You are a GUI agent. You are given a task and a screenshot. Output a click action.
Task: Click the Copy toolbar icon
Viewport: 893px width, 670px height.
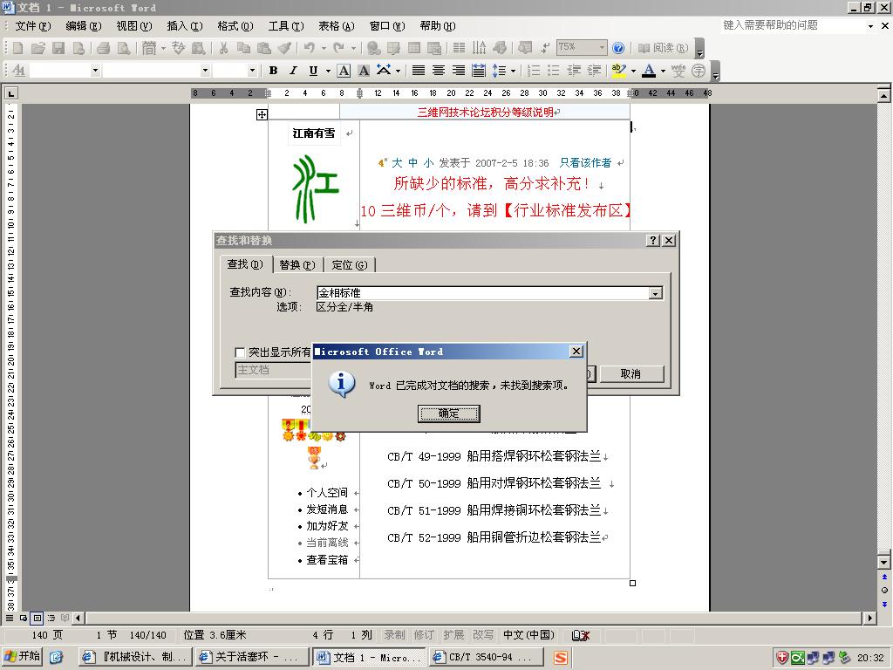244,49
